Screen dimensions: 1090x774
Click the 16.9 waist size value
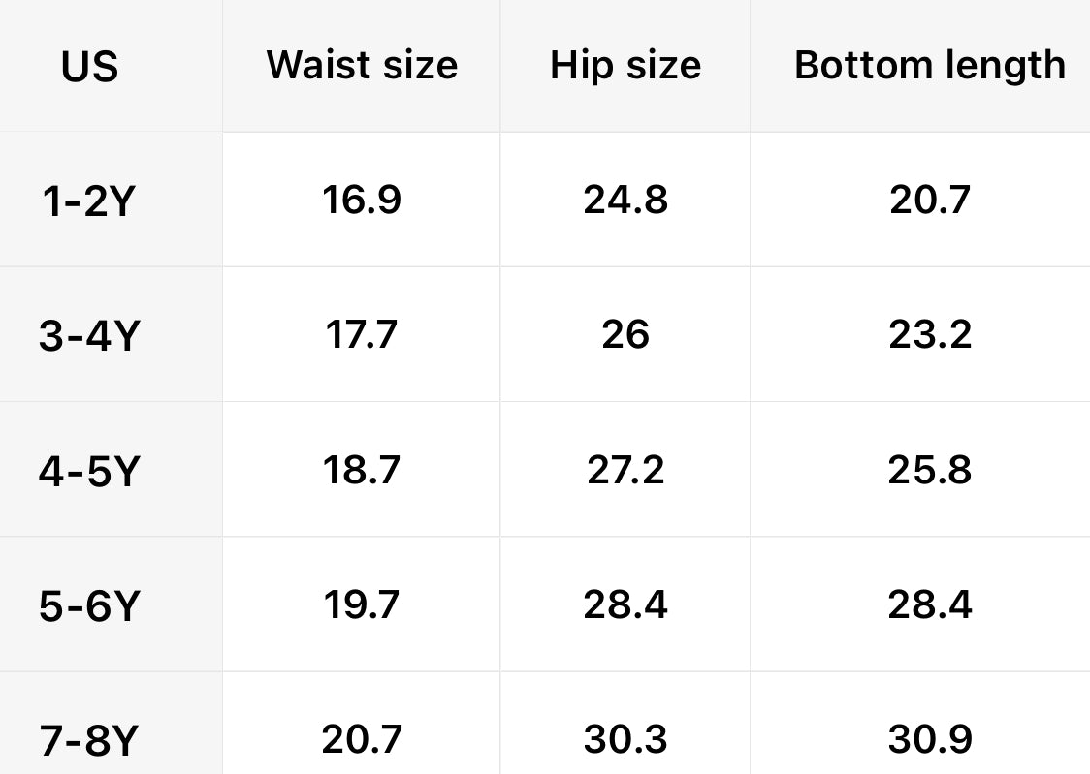(362, 200)
